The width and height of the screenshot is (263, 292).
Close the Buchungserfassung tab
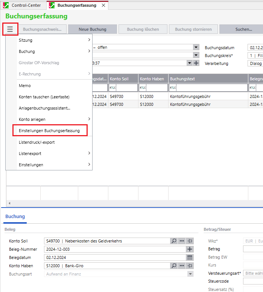click(103, 5)
